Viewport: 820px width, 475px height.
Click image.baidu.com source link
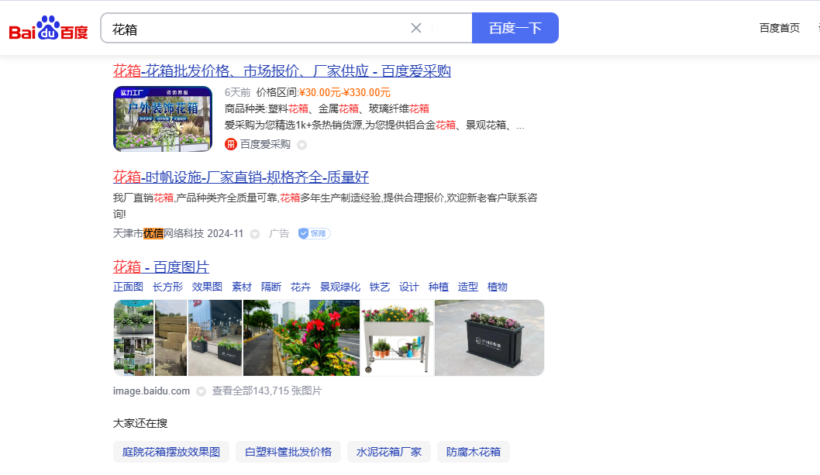click(151, 391)
